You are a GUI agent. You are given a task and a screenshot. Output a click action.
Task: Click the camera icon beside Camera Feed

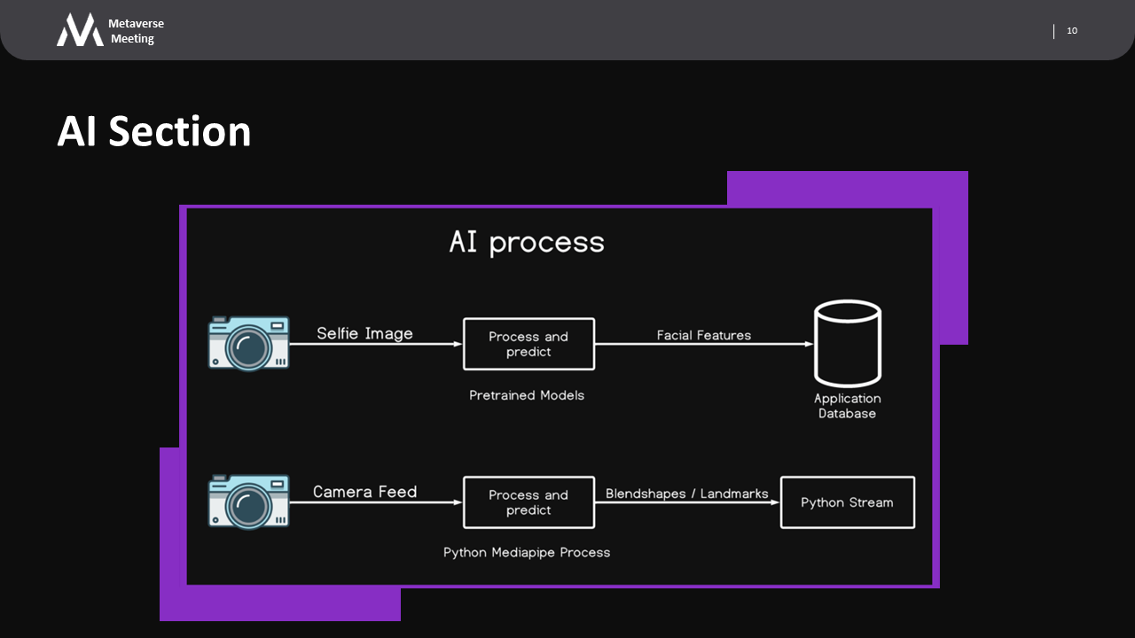248,502
